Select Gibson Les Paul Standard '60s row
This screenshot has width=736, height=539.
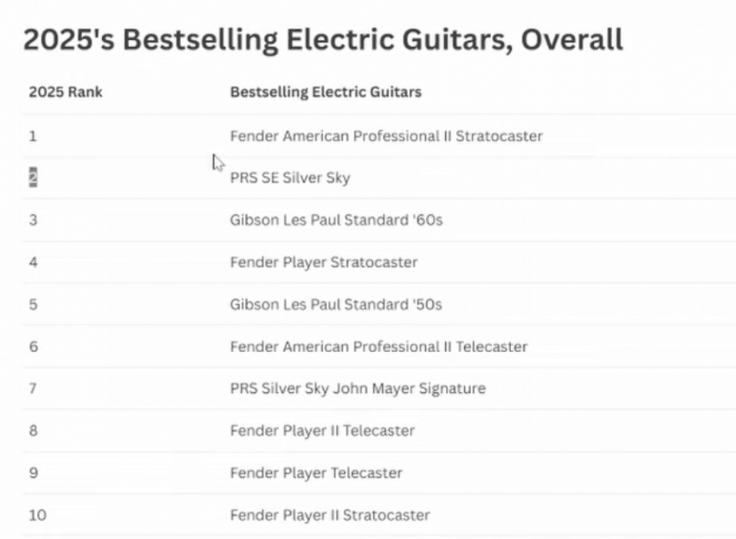point(336,220)
